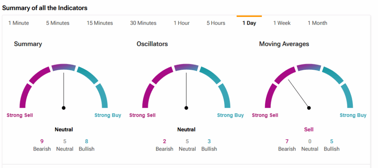Click the Sell status under Moving Averages

pyautogui.click(x=309, y=130)
